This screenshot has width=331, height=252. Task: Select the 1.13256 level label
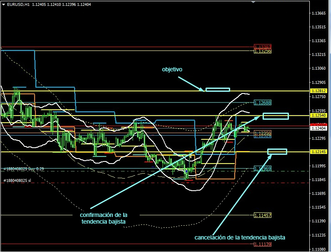262,51
